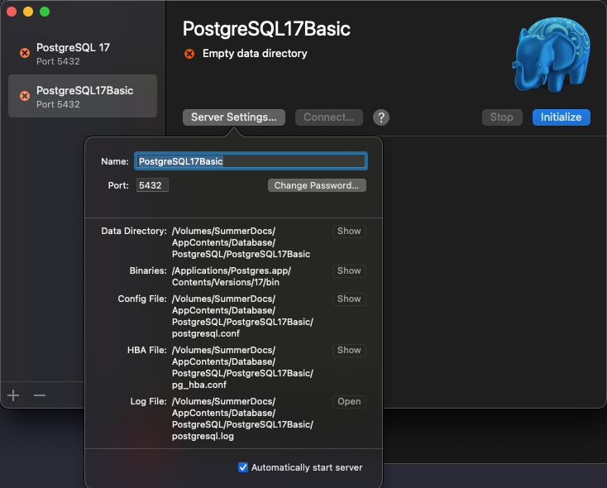Click the green zoom window button
The image size is (607, 488).
45,12
